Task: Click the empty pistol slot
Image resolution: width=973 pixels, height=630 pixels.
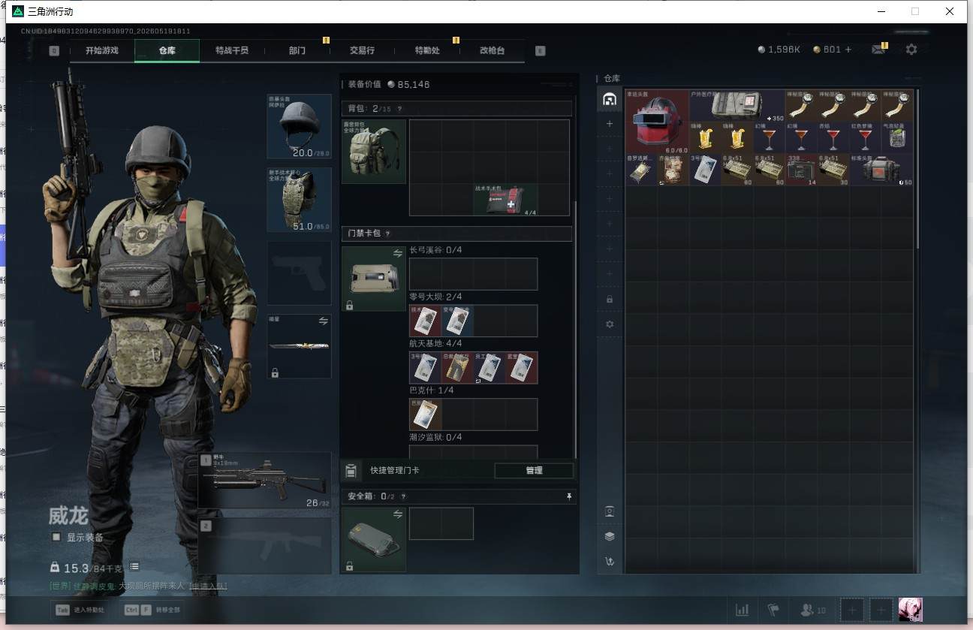Action: (x=300, y=273)
